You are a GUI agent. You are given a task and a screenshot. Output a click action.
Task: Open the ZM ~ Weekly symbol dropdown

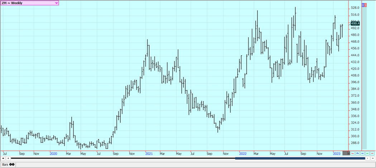pos(29,3)
